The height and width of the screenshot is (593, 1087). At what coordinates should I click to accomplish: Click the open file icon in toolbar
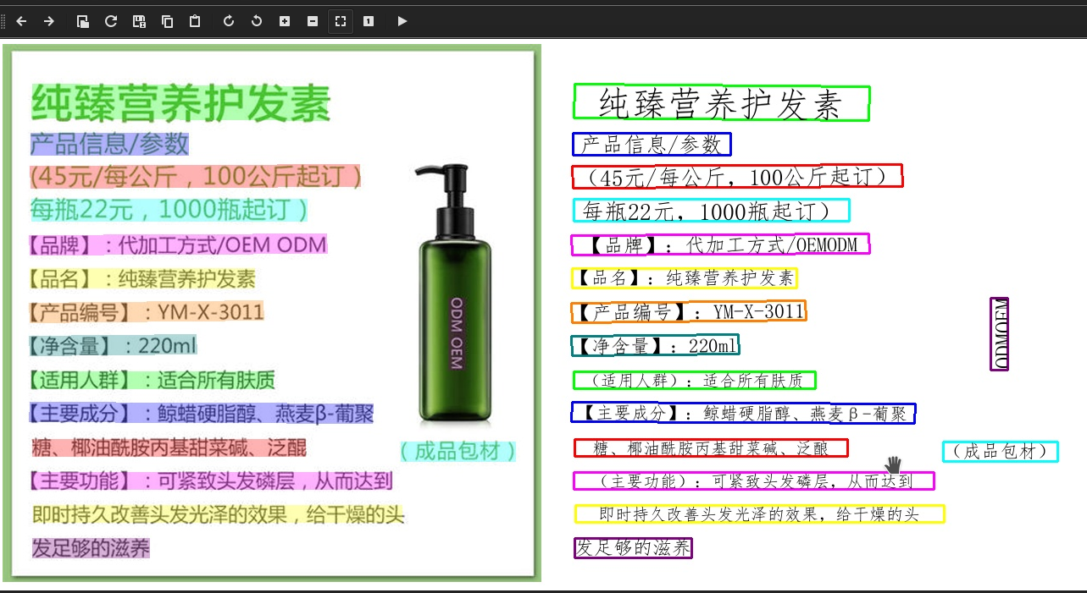point(83,21)
